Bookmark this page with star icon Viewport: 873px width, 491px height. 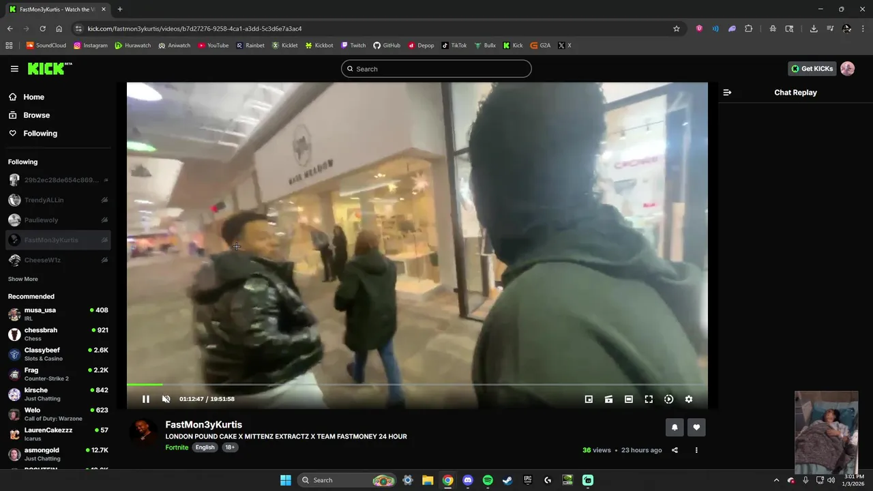coord(677,29)
